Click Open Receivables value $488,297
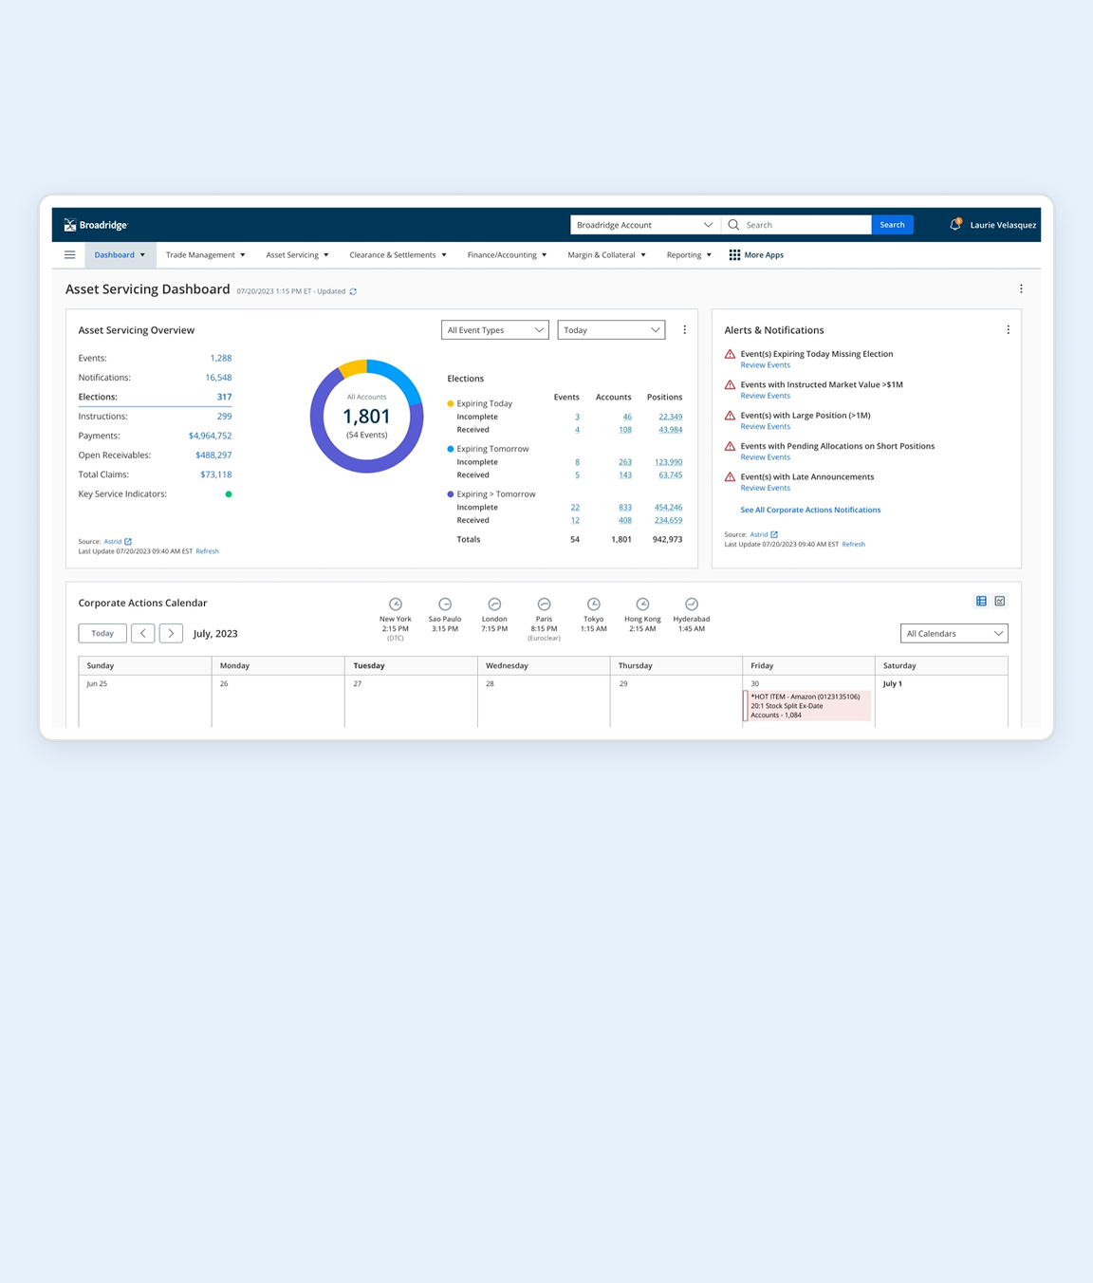Image resolution: width=1093 pixels, height=1283 pixels. (213, 456)
